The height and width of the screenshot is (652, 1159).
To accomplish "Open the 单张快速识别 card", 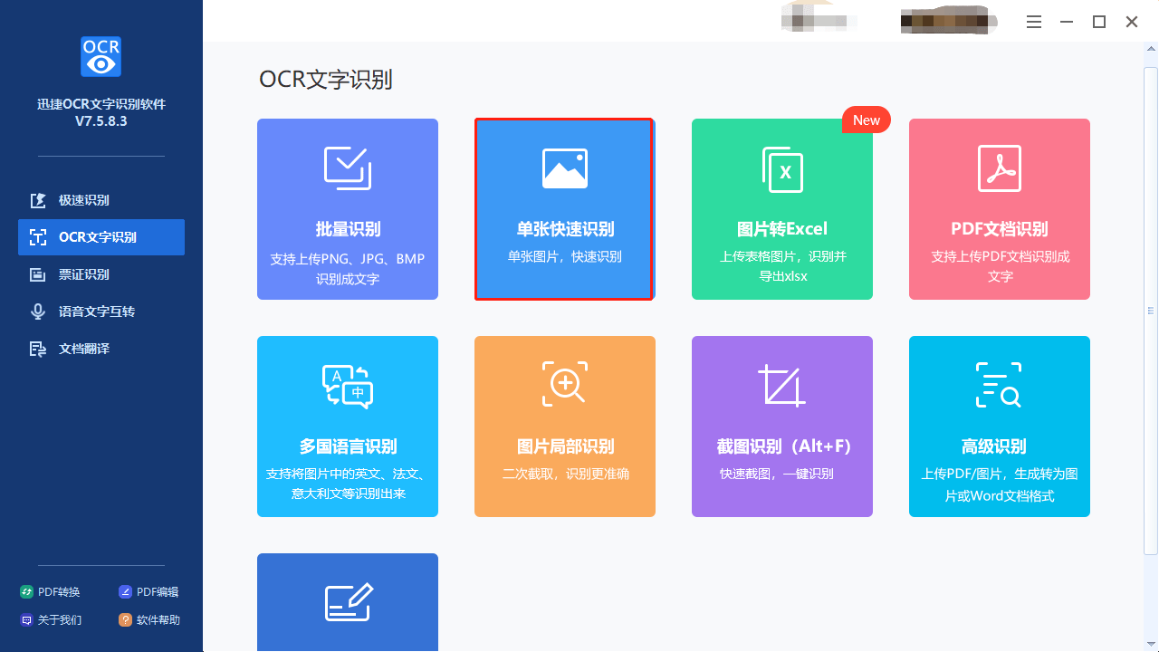I will point(565,209).
